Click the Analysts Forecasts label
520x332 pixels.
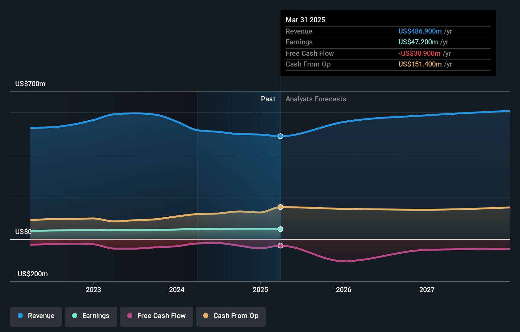[316, 99]
